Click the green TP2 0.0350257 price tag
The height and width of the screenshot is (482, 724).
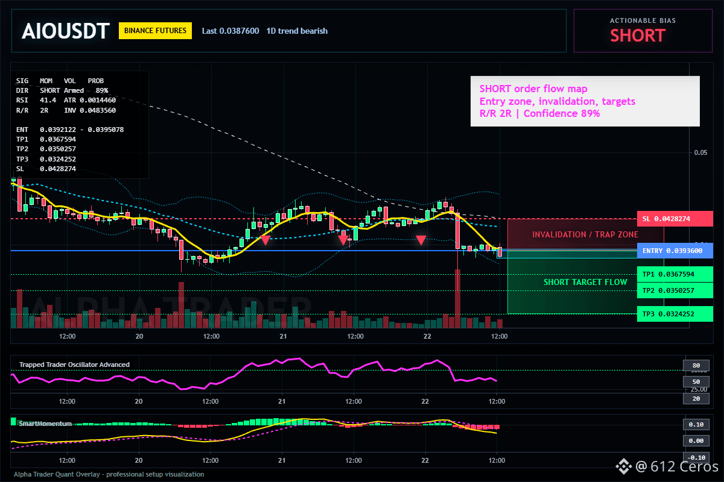click(x=675, y=290)
